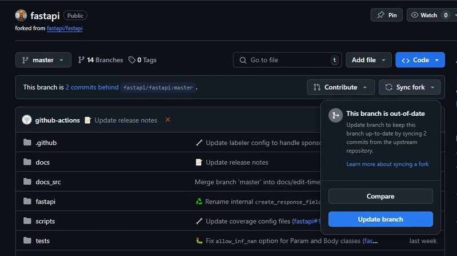This screenshot has width=457, height=256.
Task: Click the folder icon beside scripts
Action: 27,221
